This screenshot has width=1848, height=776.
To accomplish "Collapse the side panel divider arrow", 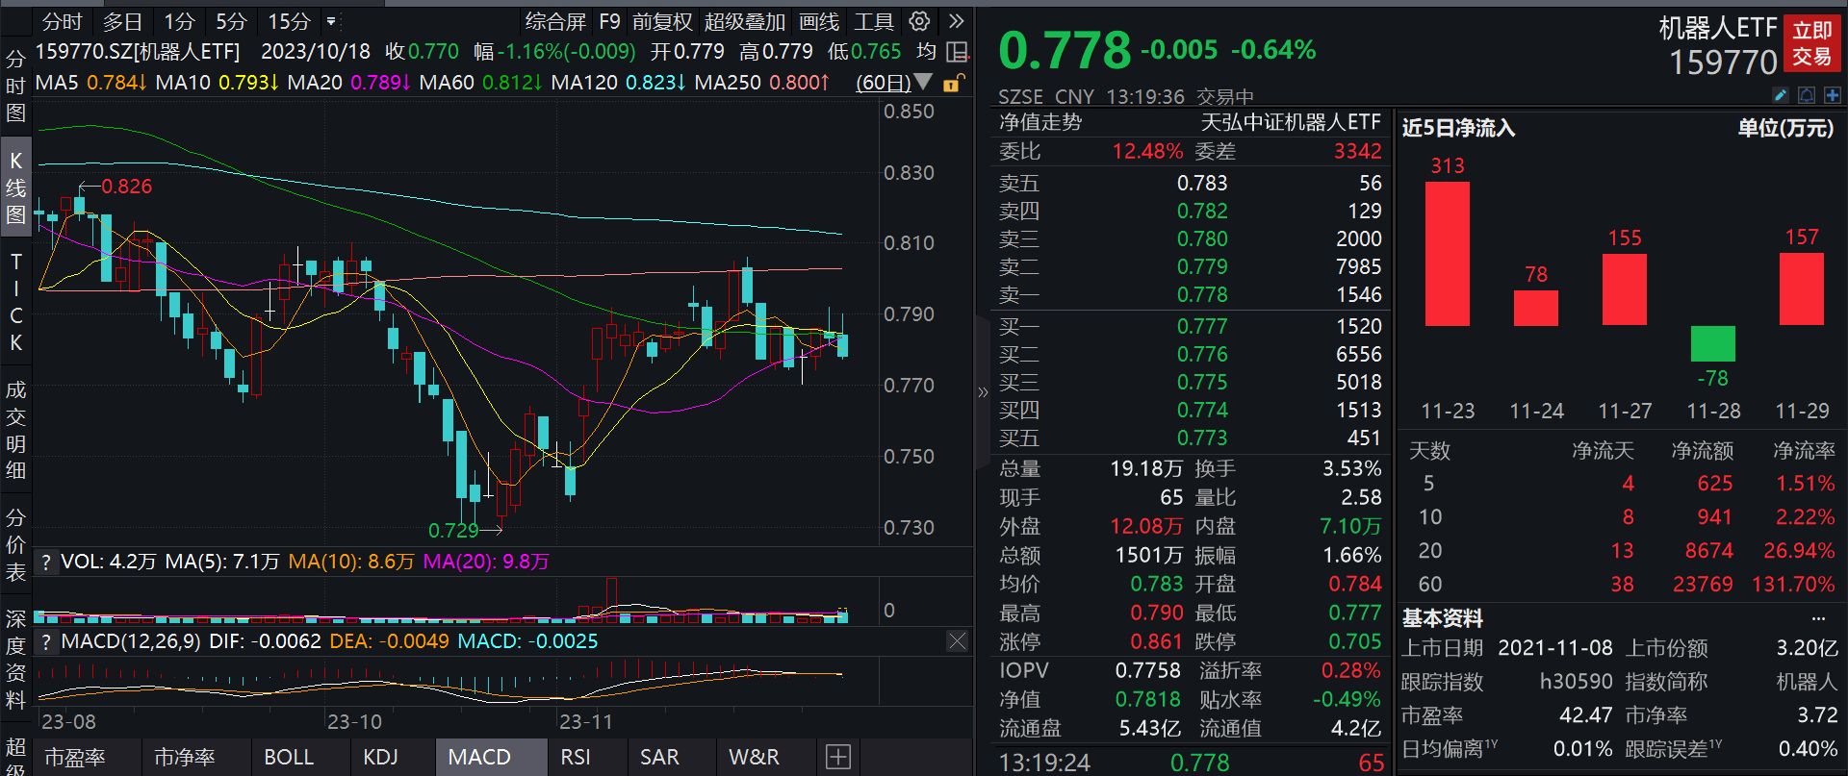I will [983, 392].
